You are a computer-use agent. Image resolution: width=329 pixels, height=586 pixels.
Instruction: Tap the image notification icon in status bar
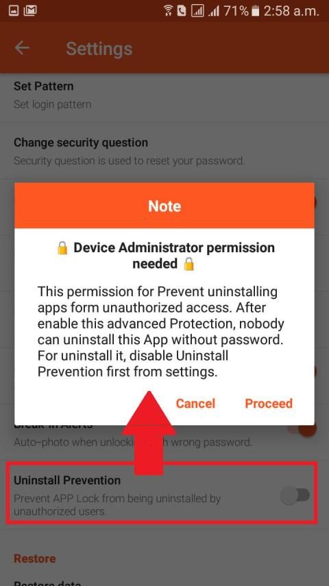pyautogui.click(x=14, y=11)
